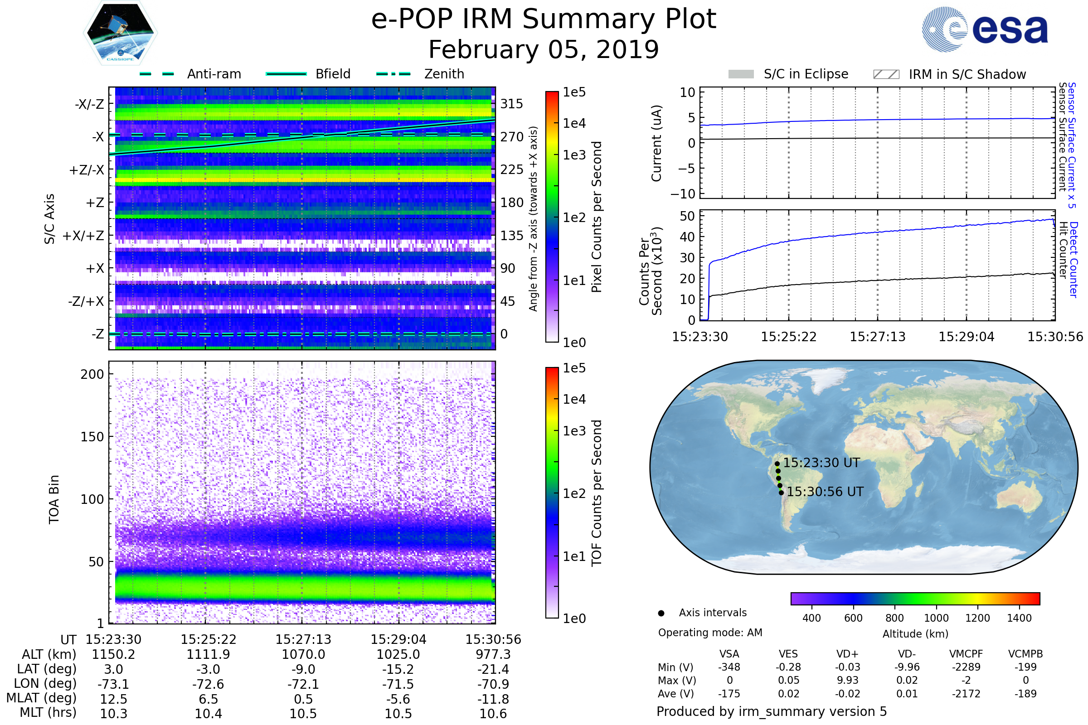Click the Altitude (km) colorbar
1088x725 pixels.
915,599
